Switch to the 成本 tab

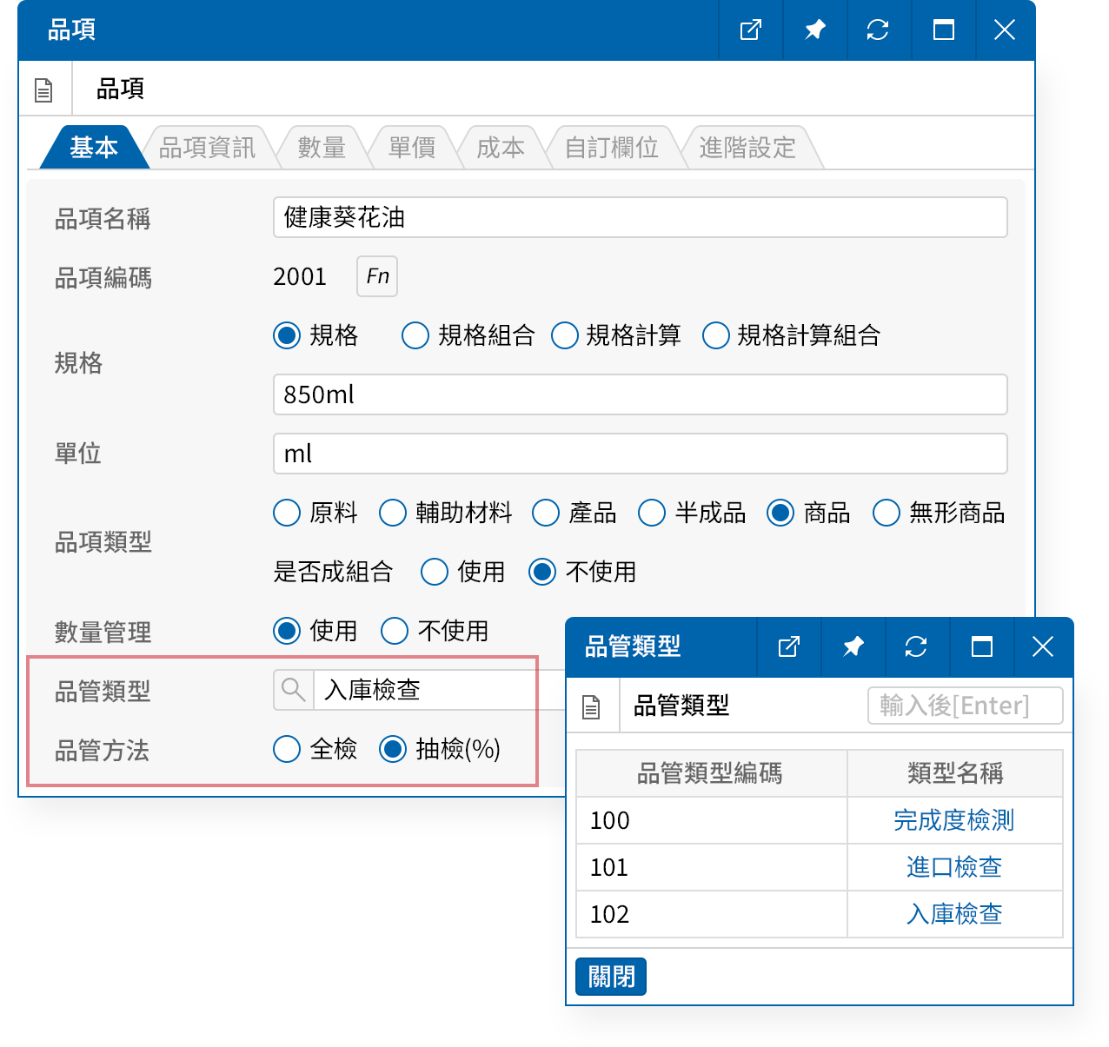coord(501,147)
